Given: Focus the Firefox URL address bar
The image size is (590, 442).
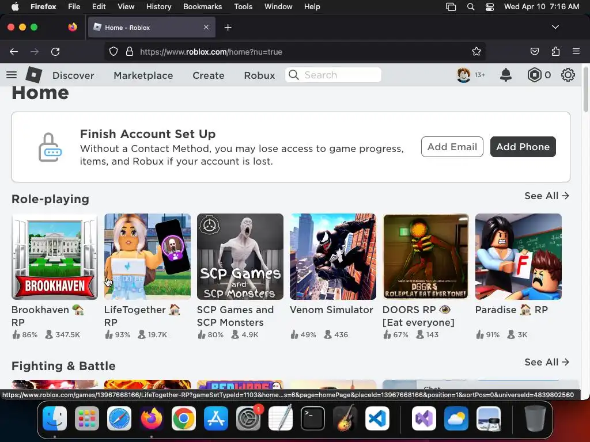Looking at the screenshot, I should pos(294,51).
